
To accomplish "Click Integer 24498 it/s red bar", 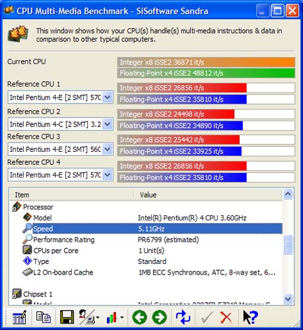I will [176, 114].
